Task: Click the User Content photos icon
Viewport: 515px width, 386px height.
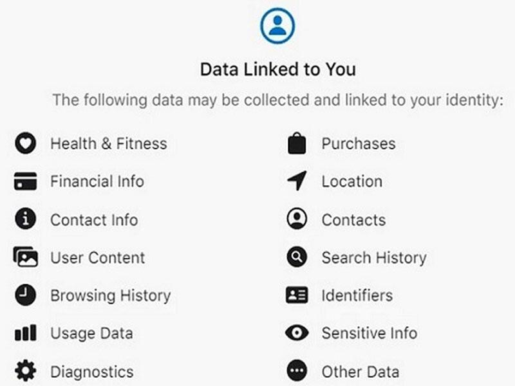Action: pos(25,257)
